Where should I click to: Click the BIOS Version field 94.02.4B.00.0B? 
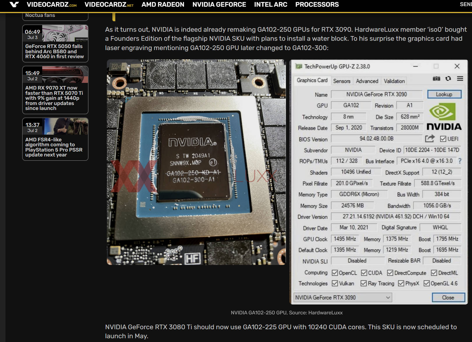pos(376,139)
